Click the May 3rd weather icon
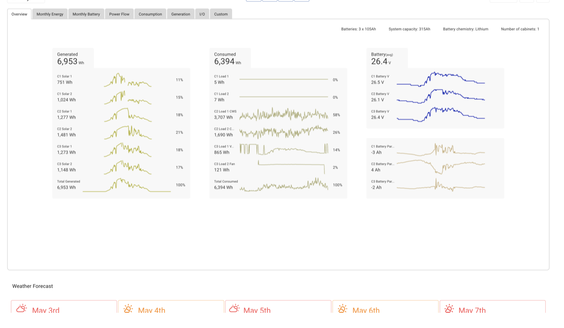This screenshot has height=328, width=564. tap(22, 308)
